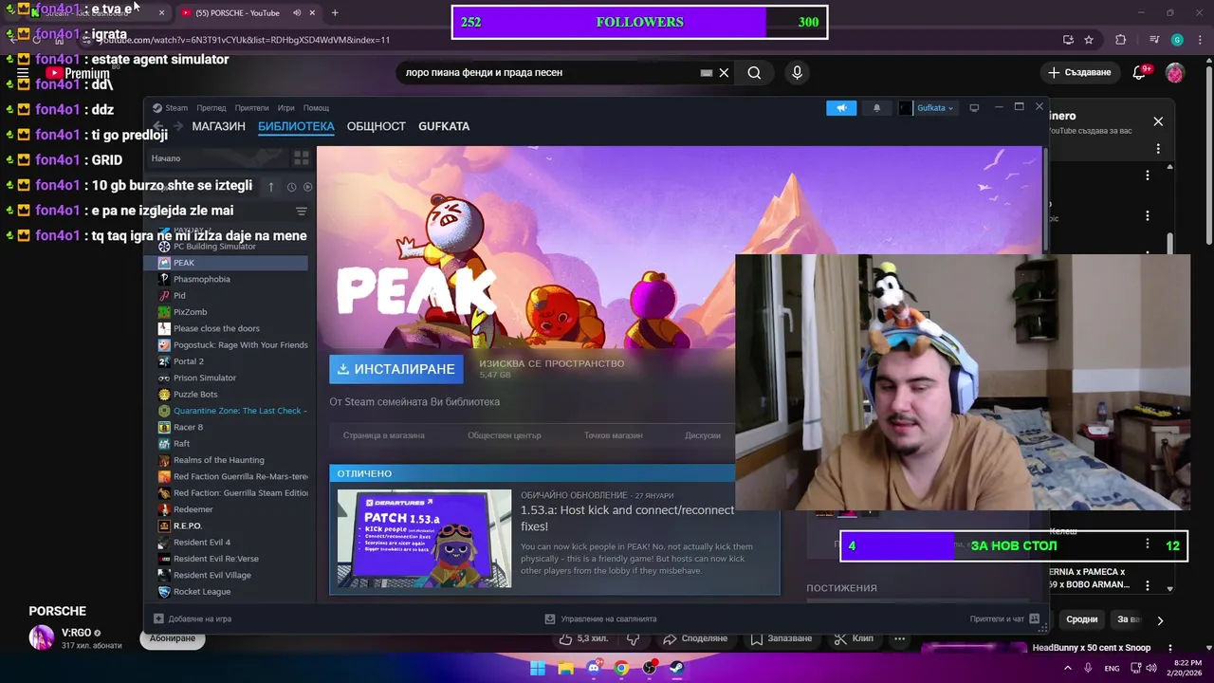Viewport: 1214px width, 683px height.
Task: Open GUFKATA profile tab
Action: click(444, 126)
